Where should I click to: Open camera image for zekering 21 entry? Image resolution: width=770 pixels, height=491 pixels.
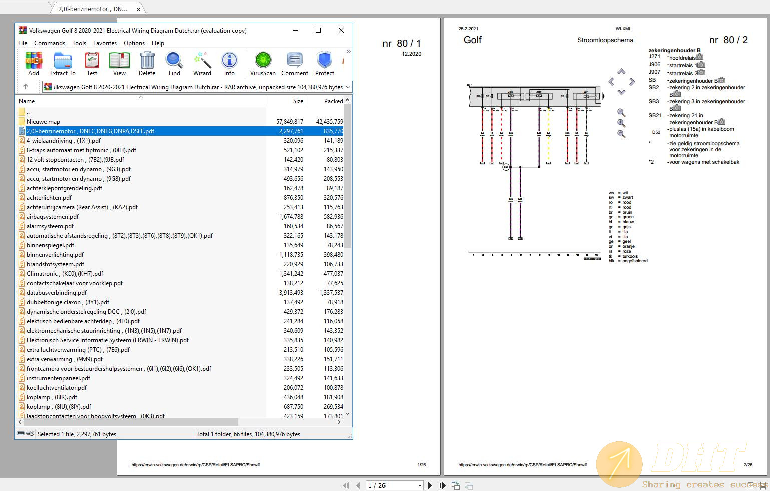[721, 122]
